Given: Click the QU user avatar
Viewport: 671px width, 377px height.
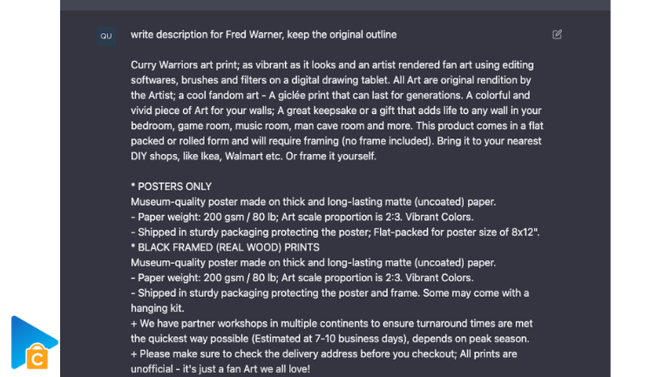Looking at the screenshot, I should coord(106,36).
